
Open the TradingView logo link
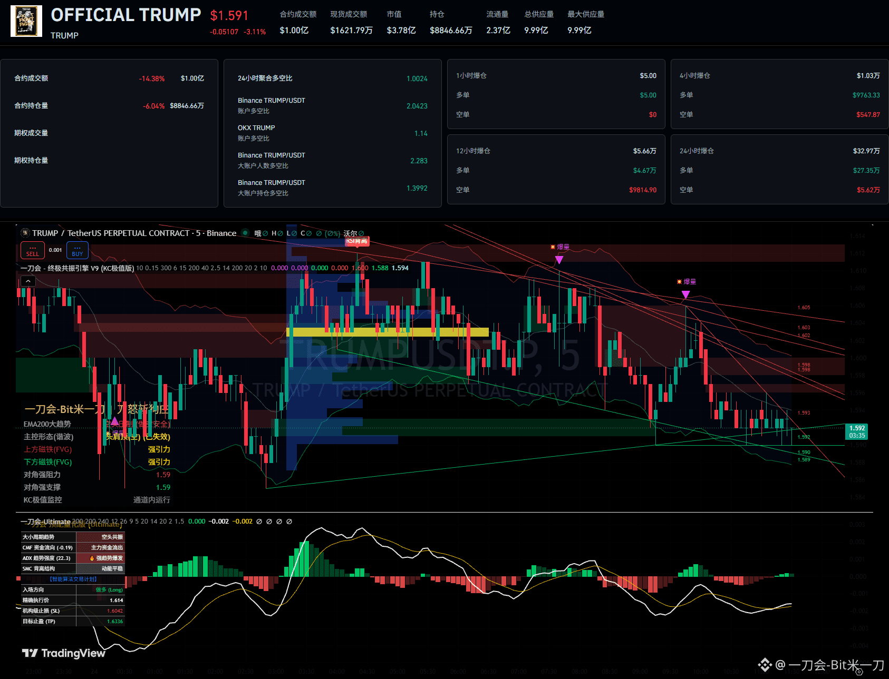[64, 653]
